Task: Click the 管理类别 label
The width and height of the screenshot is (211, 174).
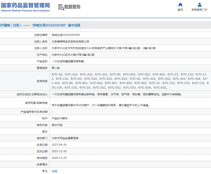Action: (42, 68)
